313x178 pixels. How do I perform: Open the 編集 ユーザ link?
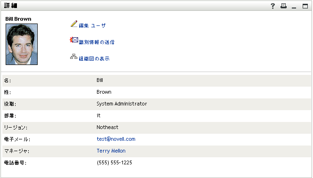(x=92, y=25)
